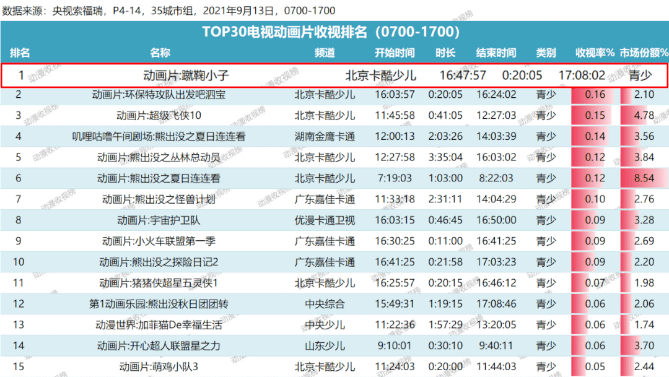
Task: Select 动画片:熊出没之夏日连连看 in rank 6 row
Action: pyautogui.click(x=159, y=178)
